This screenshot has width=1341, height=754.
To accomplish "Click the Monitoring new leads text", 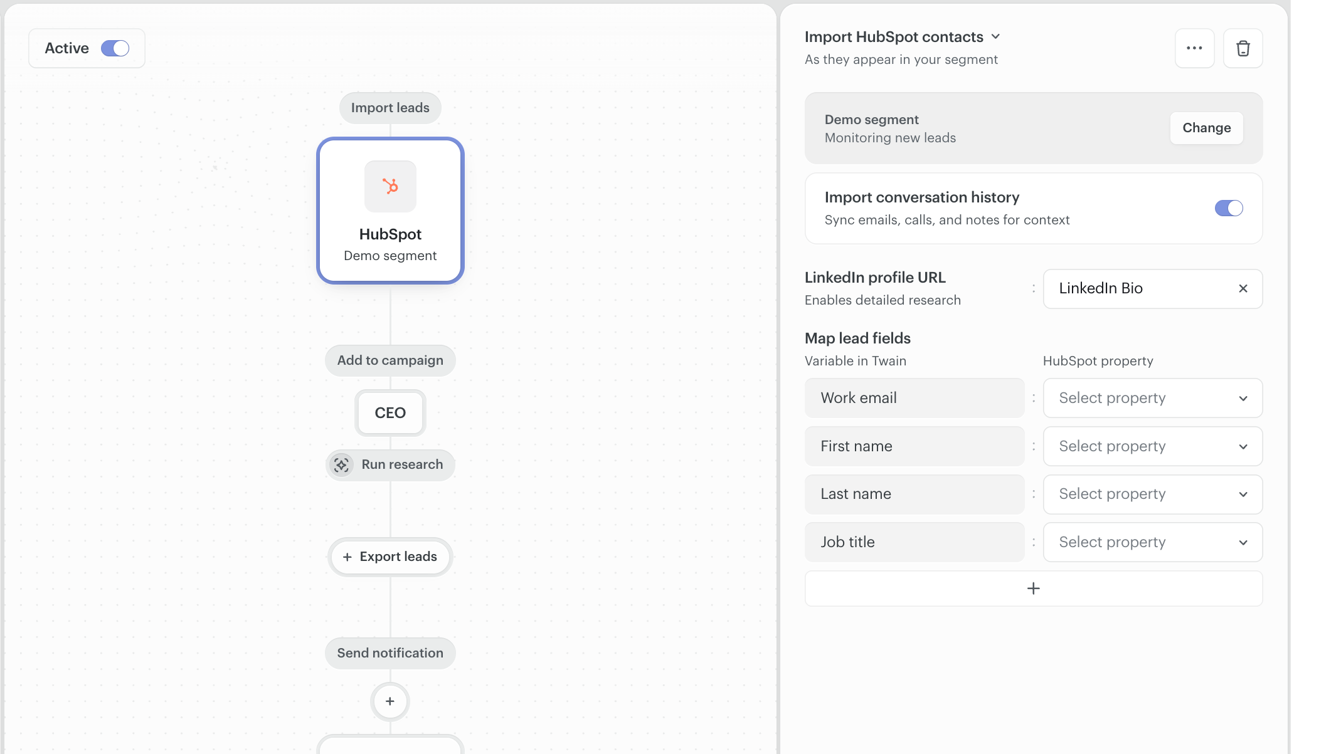I will tap(890, 138).
